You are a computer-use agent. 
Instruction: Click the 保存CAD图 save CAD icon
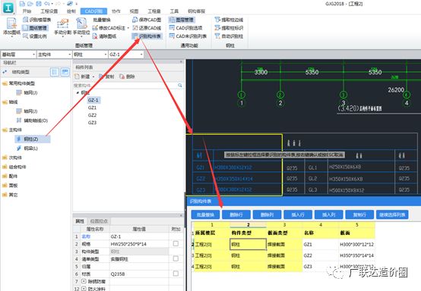coord(135,20)
